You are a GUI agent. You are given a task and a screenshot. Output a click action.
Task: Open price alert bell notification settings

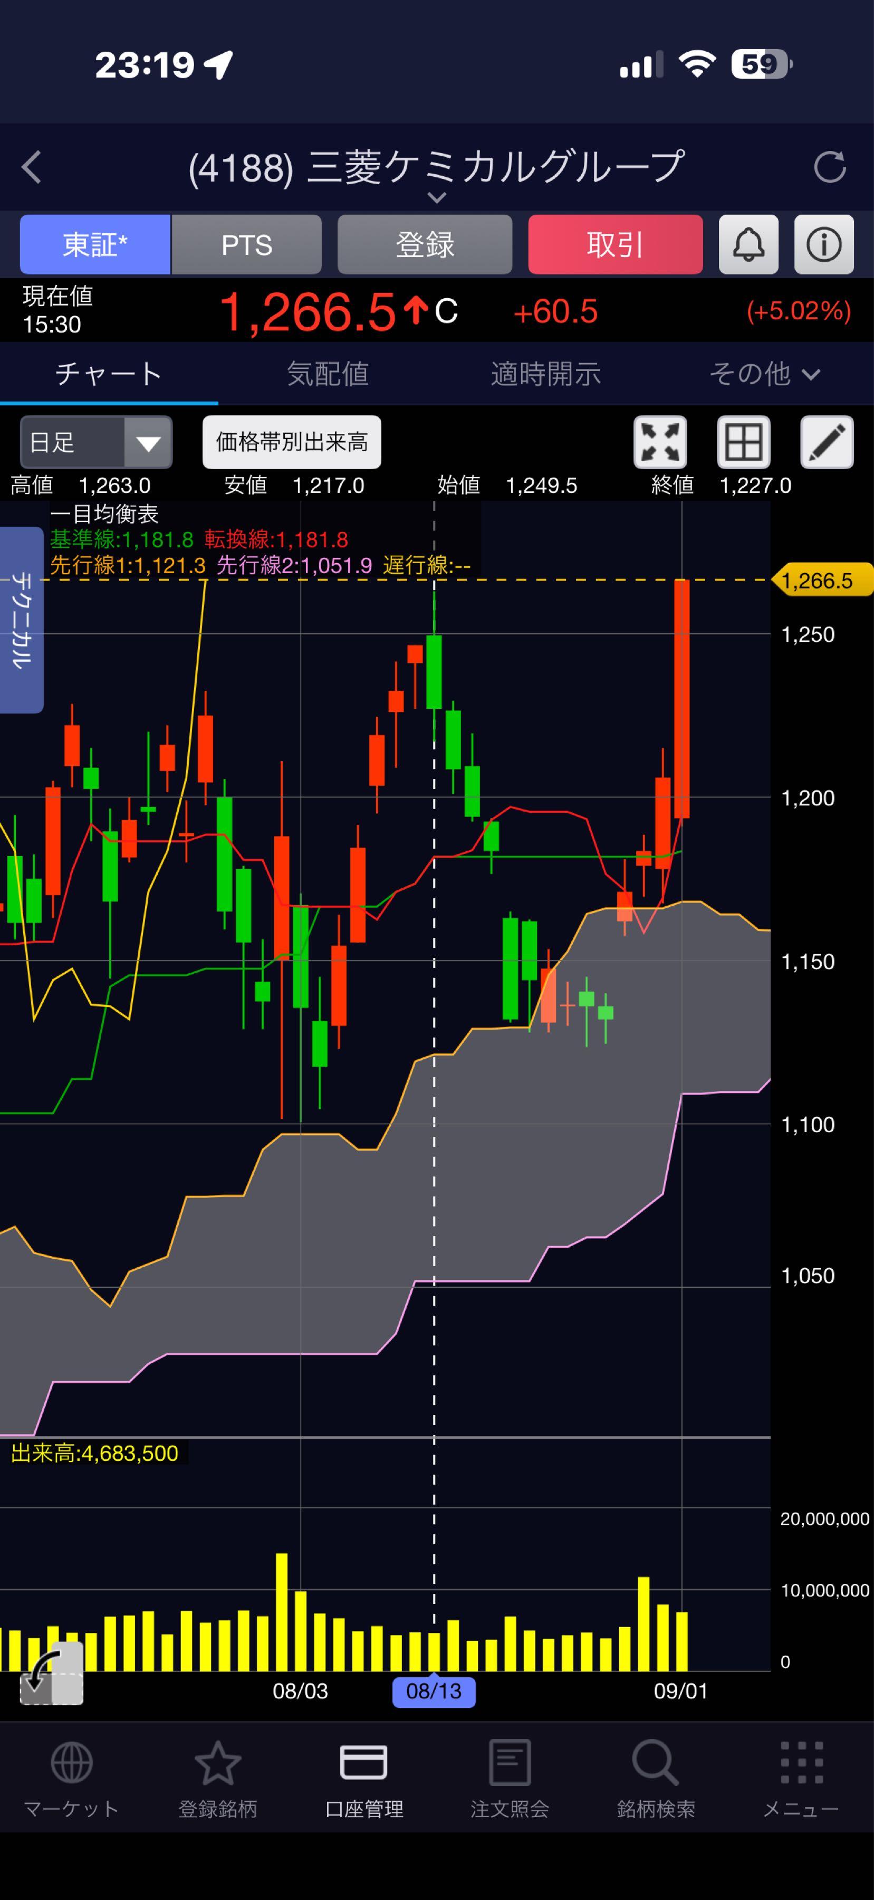coord(748,244)
